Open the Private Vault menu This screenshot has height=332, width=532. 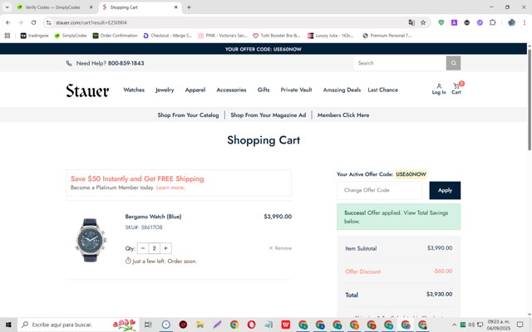click(x=296, y=90)
